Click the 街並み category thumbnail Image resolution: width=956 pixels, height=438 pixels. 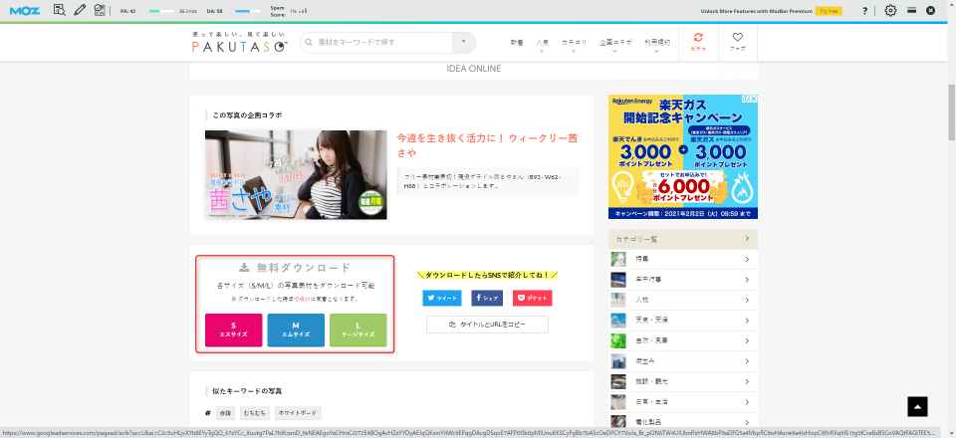618,361
